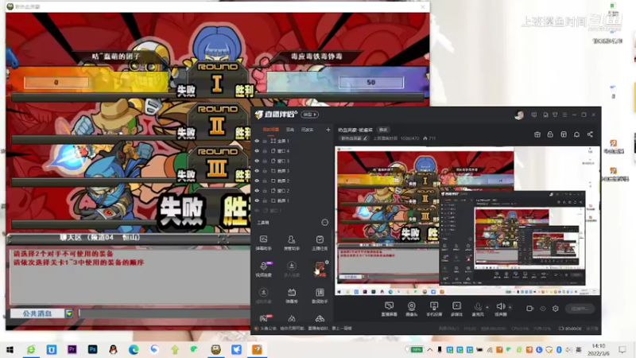
Task: Click the stream preview thumbnail area
Action: 467,221
